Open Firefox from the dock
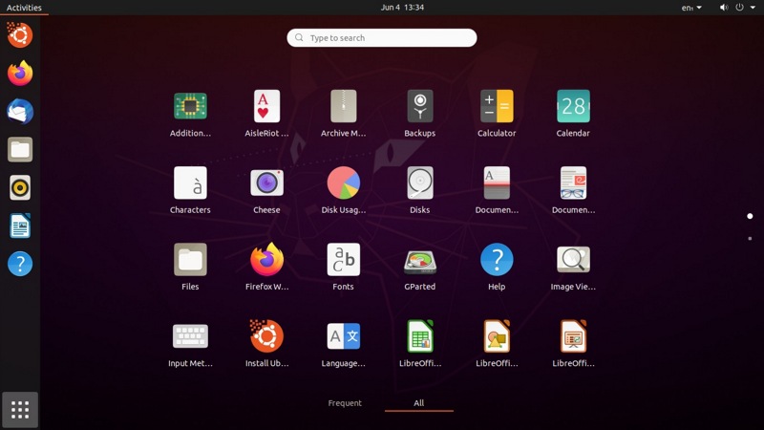The height and width of the screenshot is (430, 764). tap(20, 74)
